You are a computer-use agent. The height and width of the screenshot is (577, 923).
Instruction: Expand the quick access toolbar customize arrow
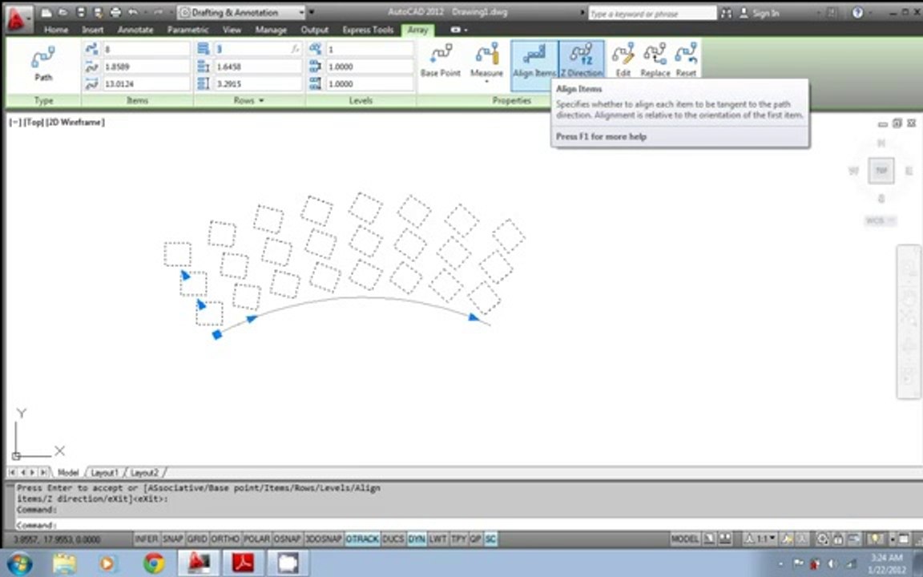(x=312, y=12)
